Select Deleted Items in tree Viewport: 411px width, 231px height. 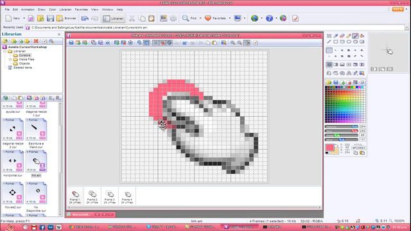coord(22,67)
